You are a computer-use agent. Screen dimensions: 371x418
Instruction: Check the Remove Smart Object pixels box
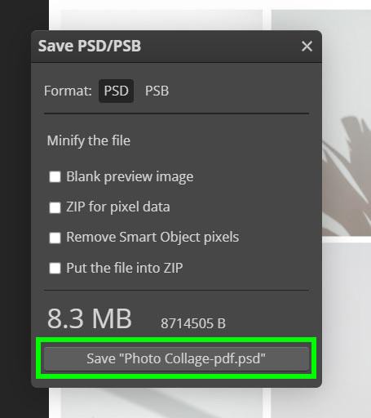click(55, 238)
